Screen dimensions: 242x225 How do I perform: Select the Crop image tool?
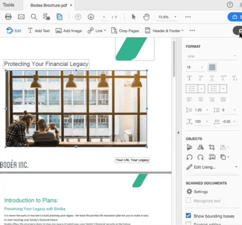coord(212,147)
